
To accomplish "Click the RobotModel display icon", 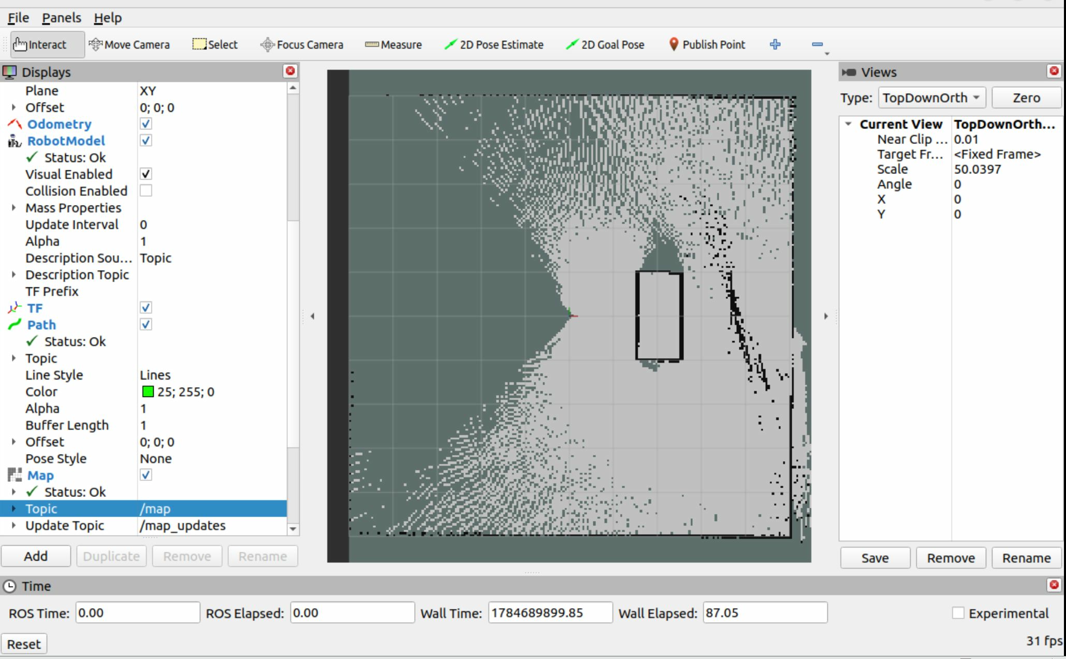I will click(x=14, y=141).
